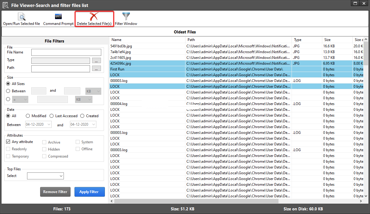Click the File Viewer icon in title bar
370x214 pixels.
5,5
